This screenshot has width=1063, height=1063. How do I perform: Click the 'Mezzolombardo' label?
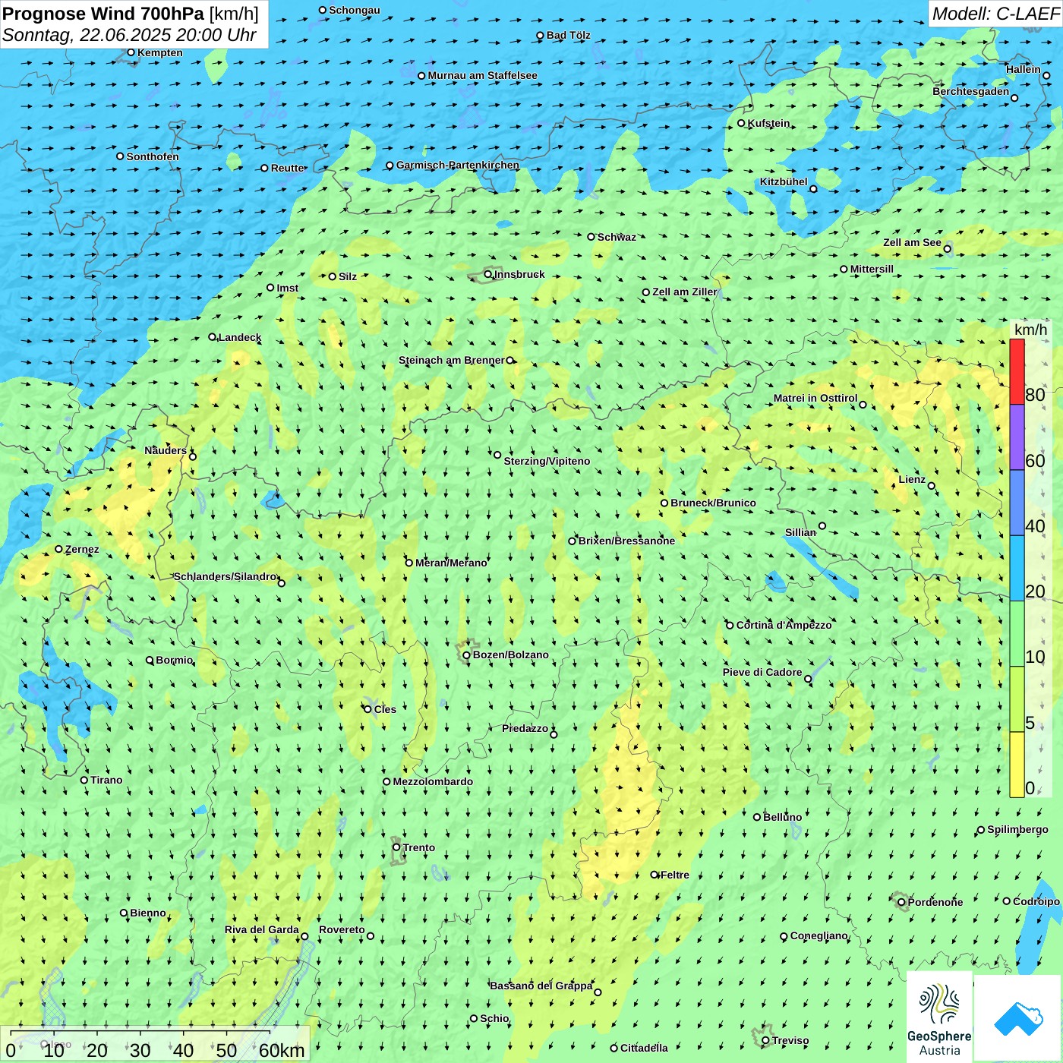click(433, 781)
